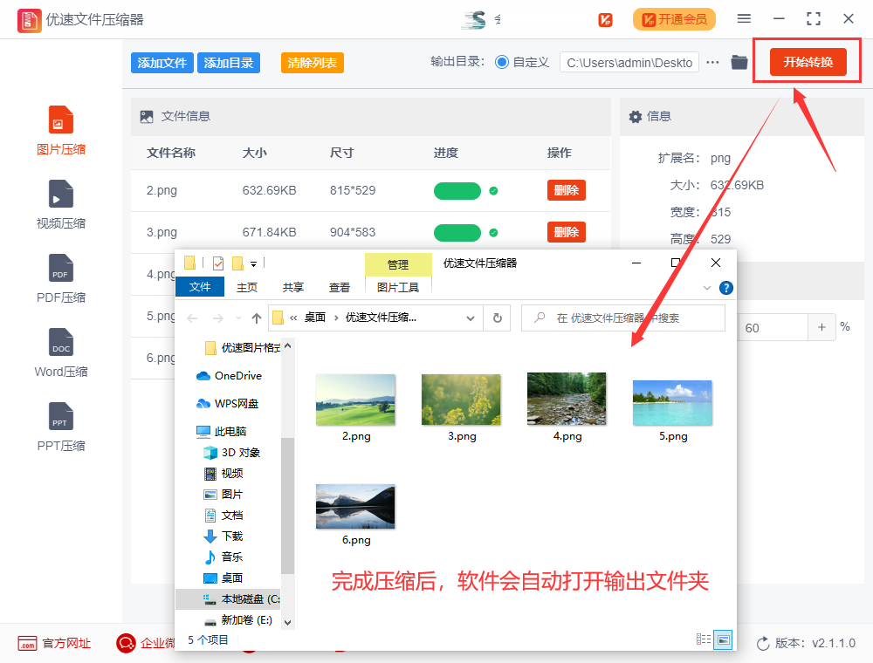Open the quick access toolbar dropdown
The width and height of the screenshot is (873, 663).
pyautogui.click(x=253, y=263)
